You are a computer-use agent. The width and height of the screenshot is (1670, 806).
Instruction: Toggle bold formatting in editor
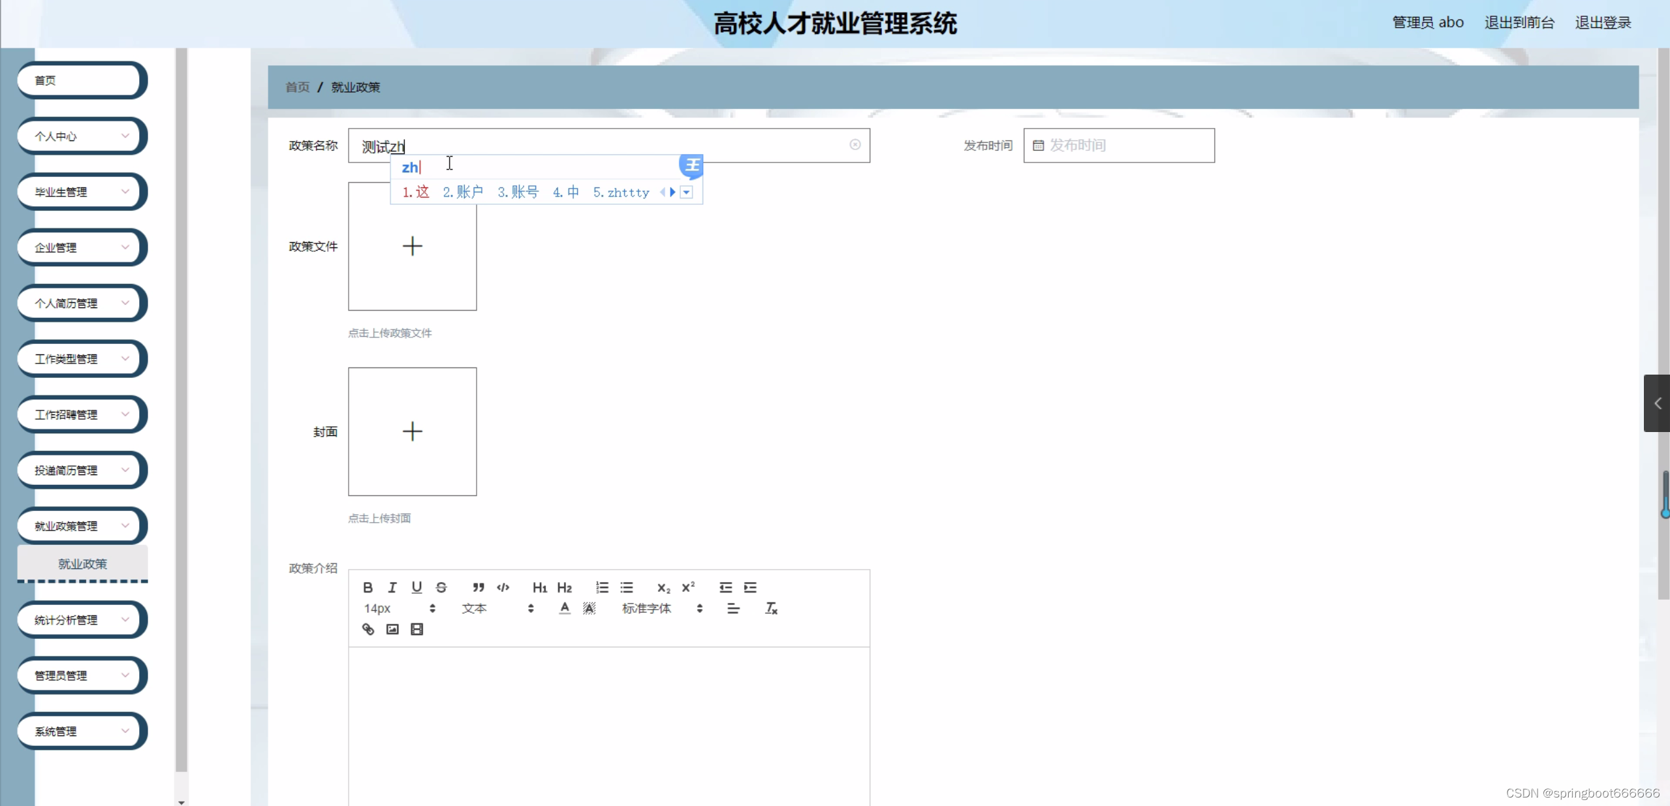368,587
